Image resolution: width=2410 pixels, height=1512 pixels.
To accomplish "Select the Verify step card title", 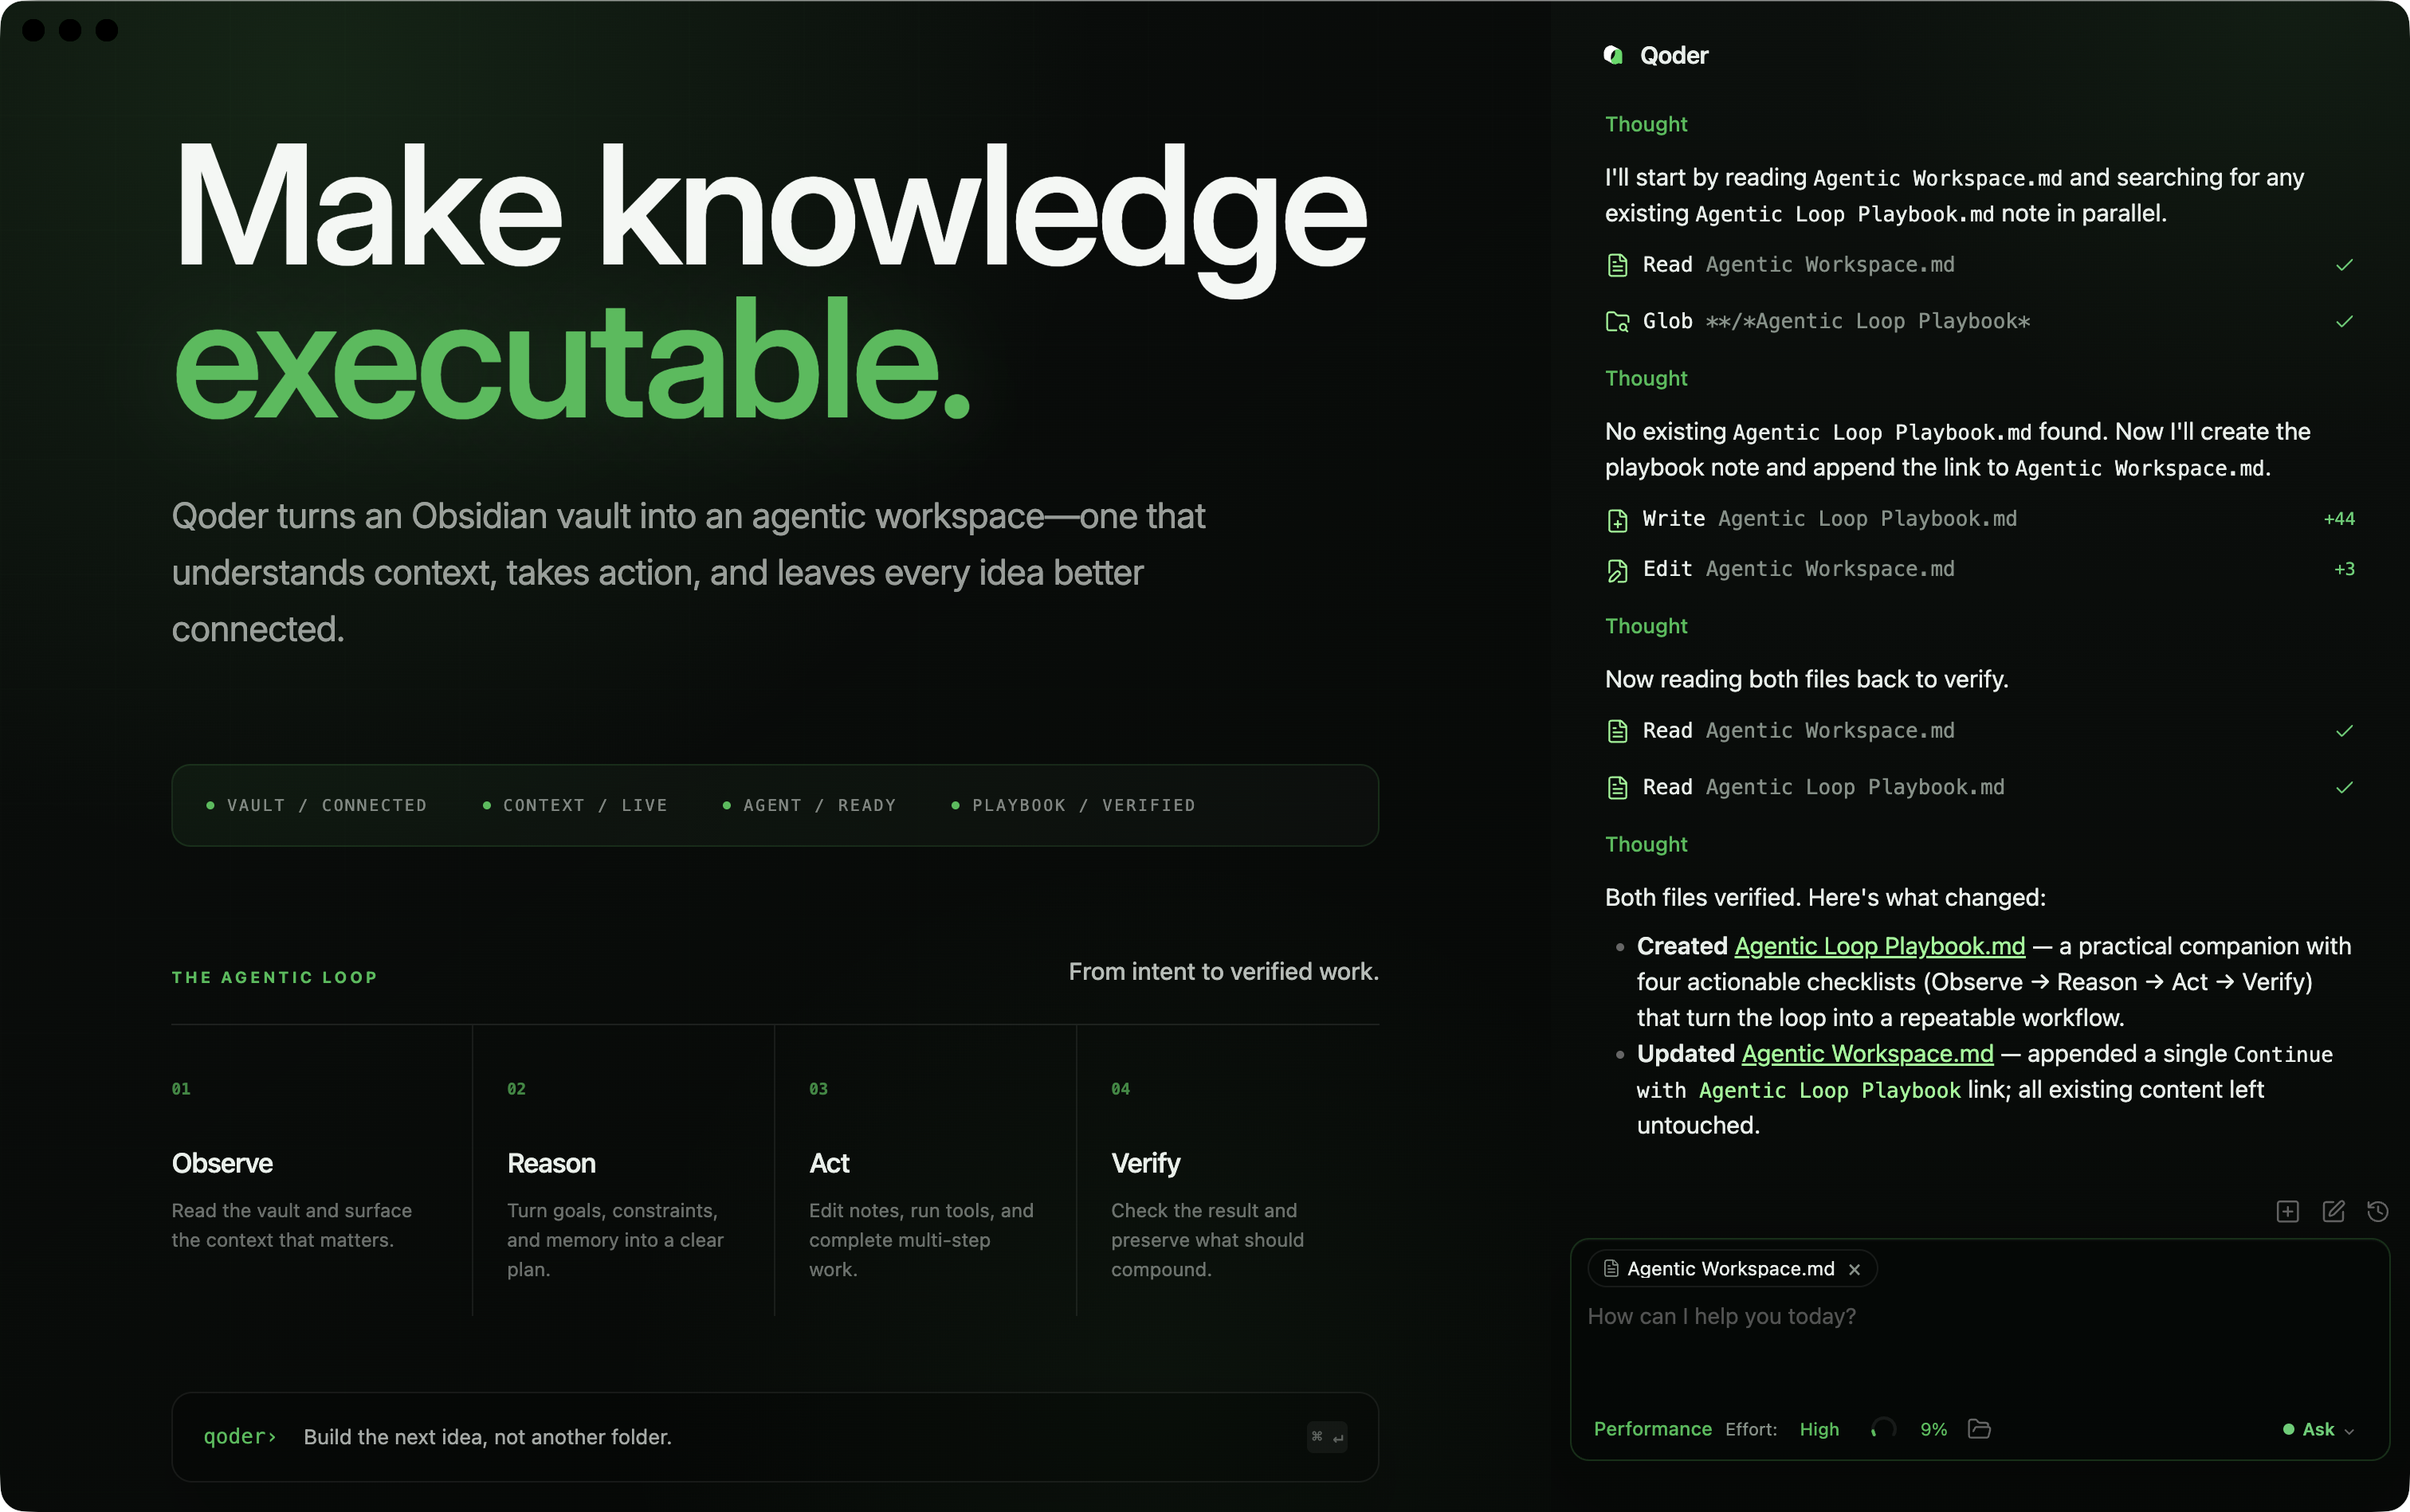I will point(1145,1163).
